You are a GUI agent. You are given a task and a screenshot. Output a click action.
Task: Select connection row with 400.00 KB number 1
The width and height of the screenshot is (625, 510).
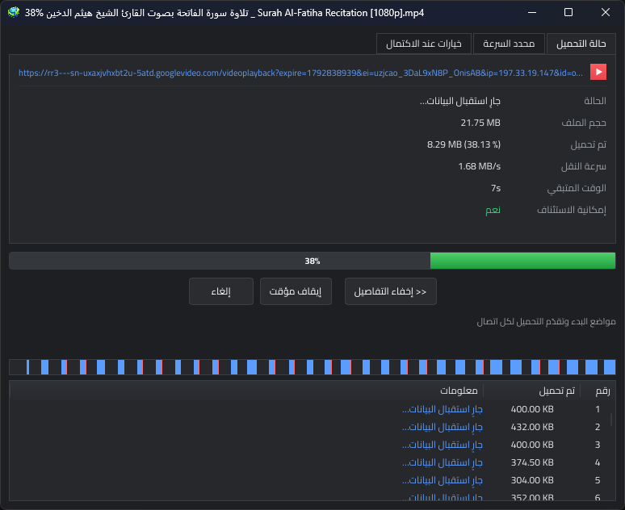pyautogui.click(x=312, y=409)
